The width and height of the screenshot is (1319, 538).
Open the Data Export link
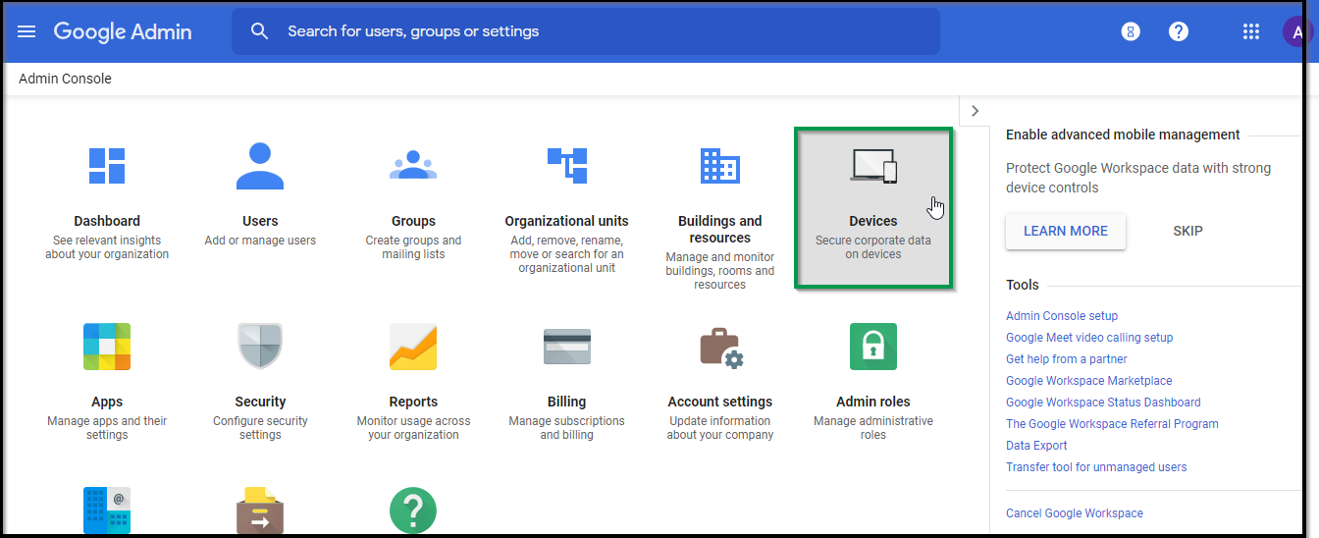(1036, 446)
